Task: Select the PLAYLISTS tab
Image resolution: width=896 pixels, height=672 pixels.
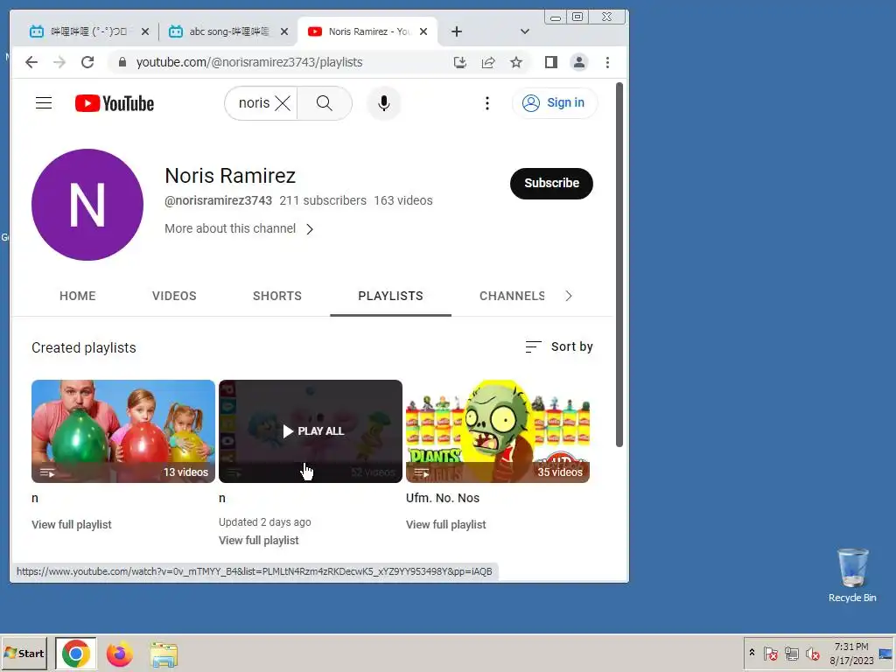Action: tap(391, 296)
